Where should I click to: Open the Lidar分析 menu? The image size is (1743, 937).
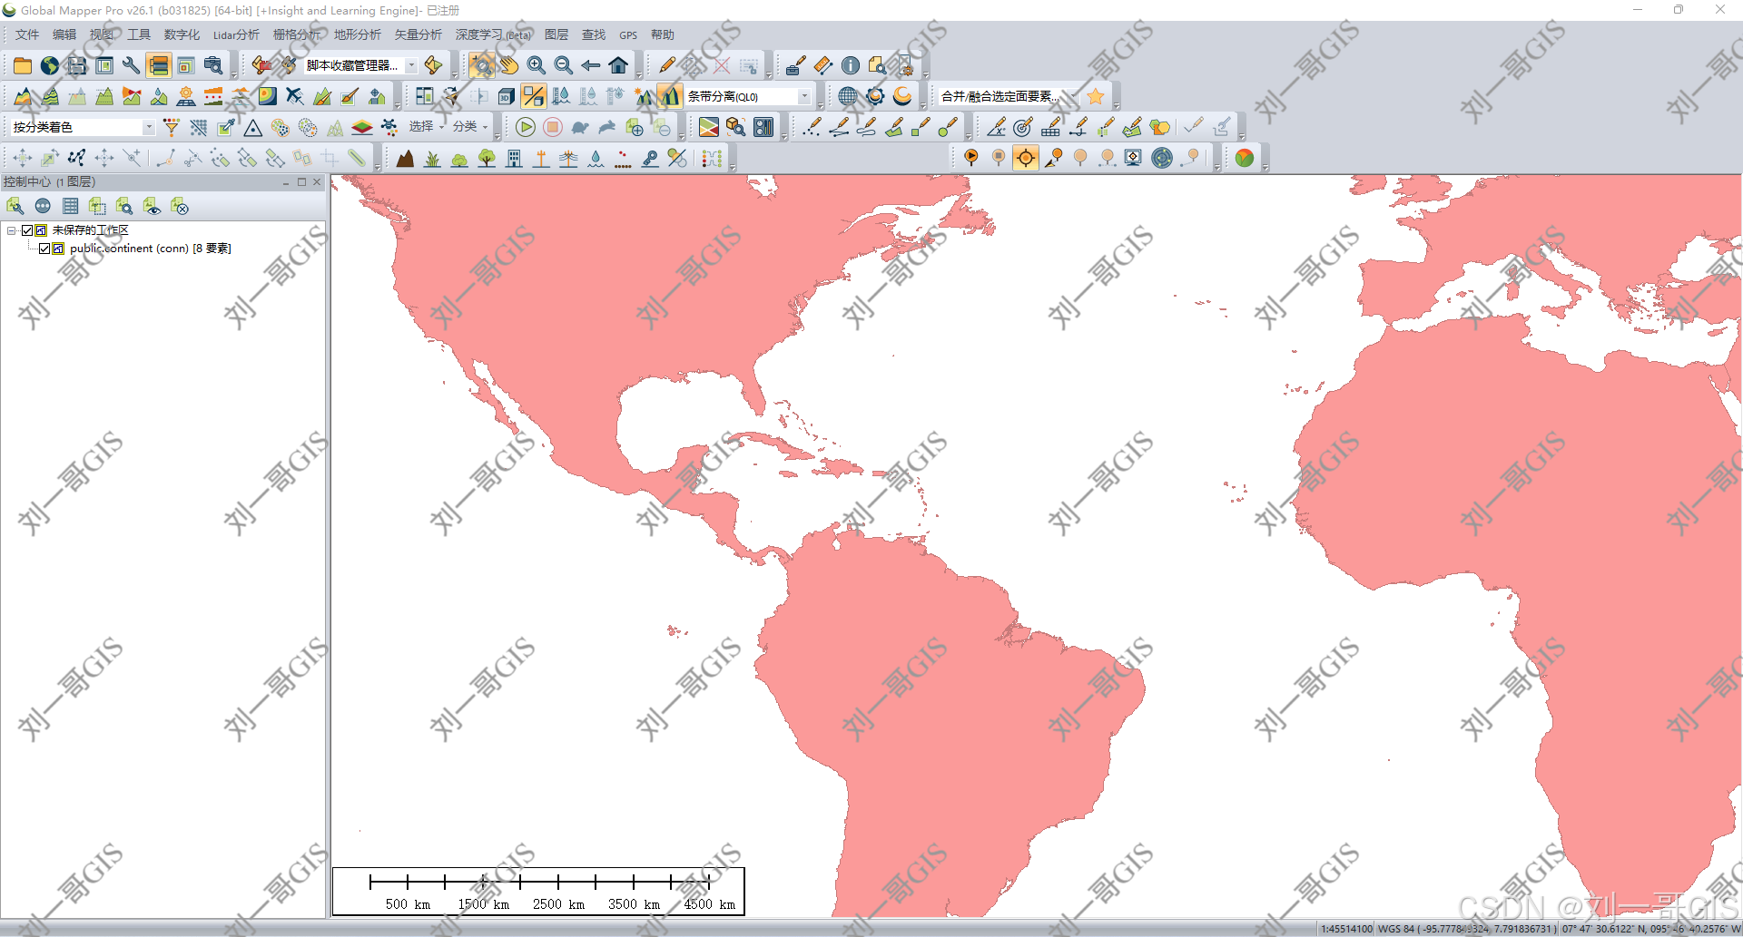[x=236, y=34]
